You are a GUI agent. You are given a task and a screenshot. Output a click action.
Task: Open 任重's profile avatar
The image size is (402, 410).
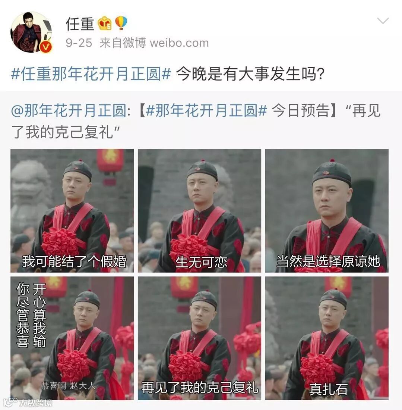(x=31, y=32)
